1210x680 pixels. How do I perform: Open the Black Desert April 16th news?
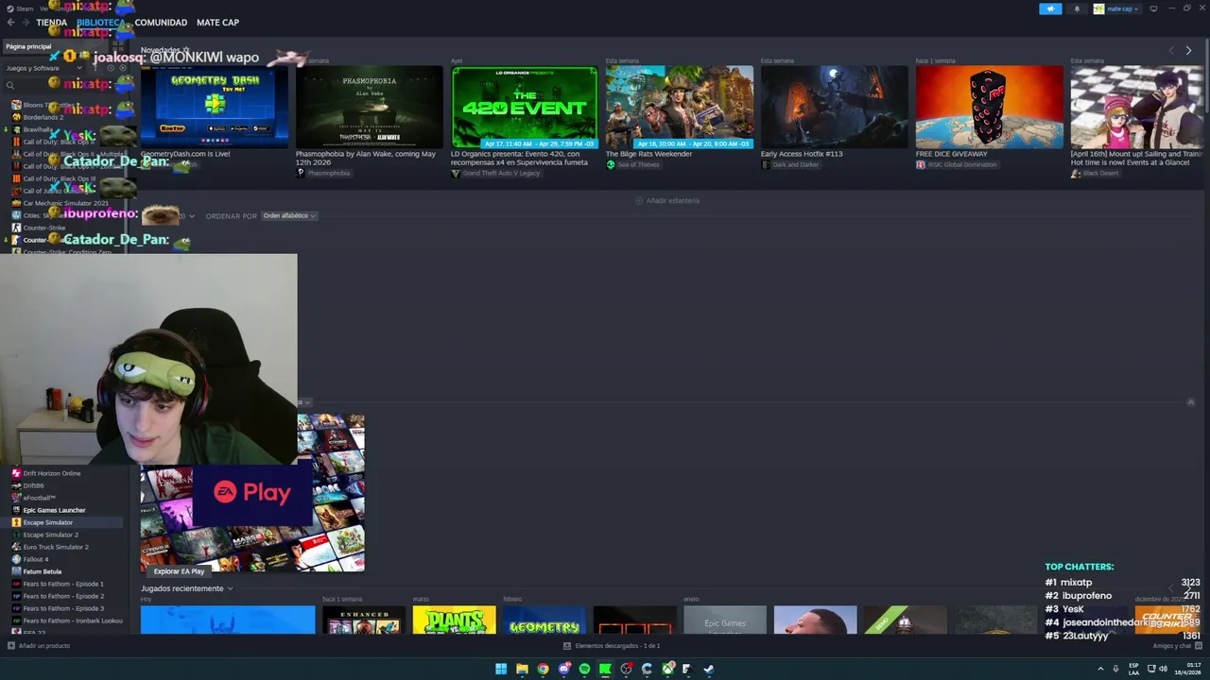point(1136,107)
